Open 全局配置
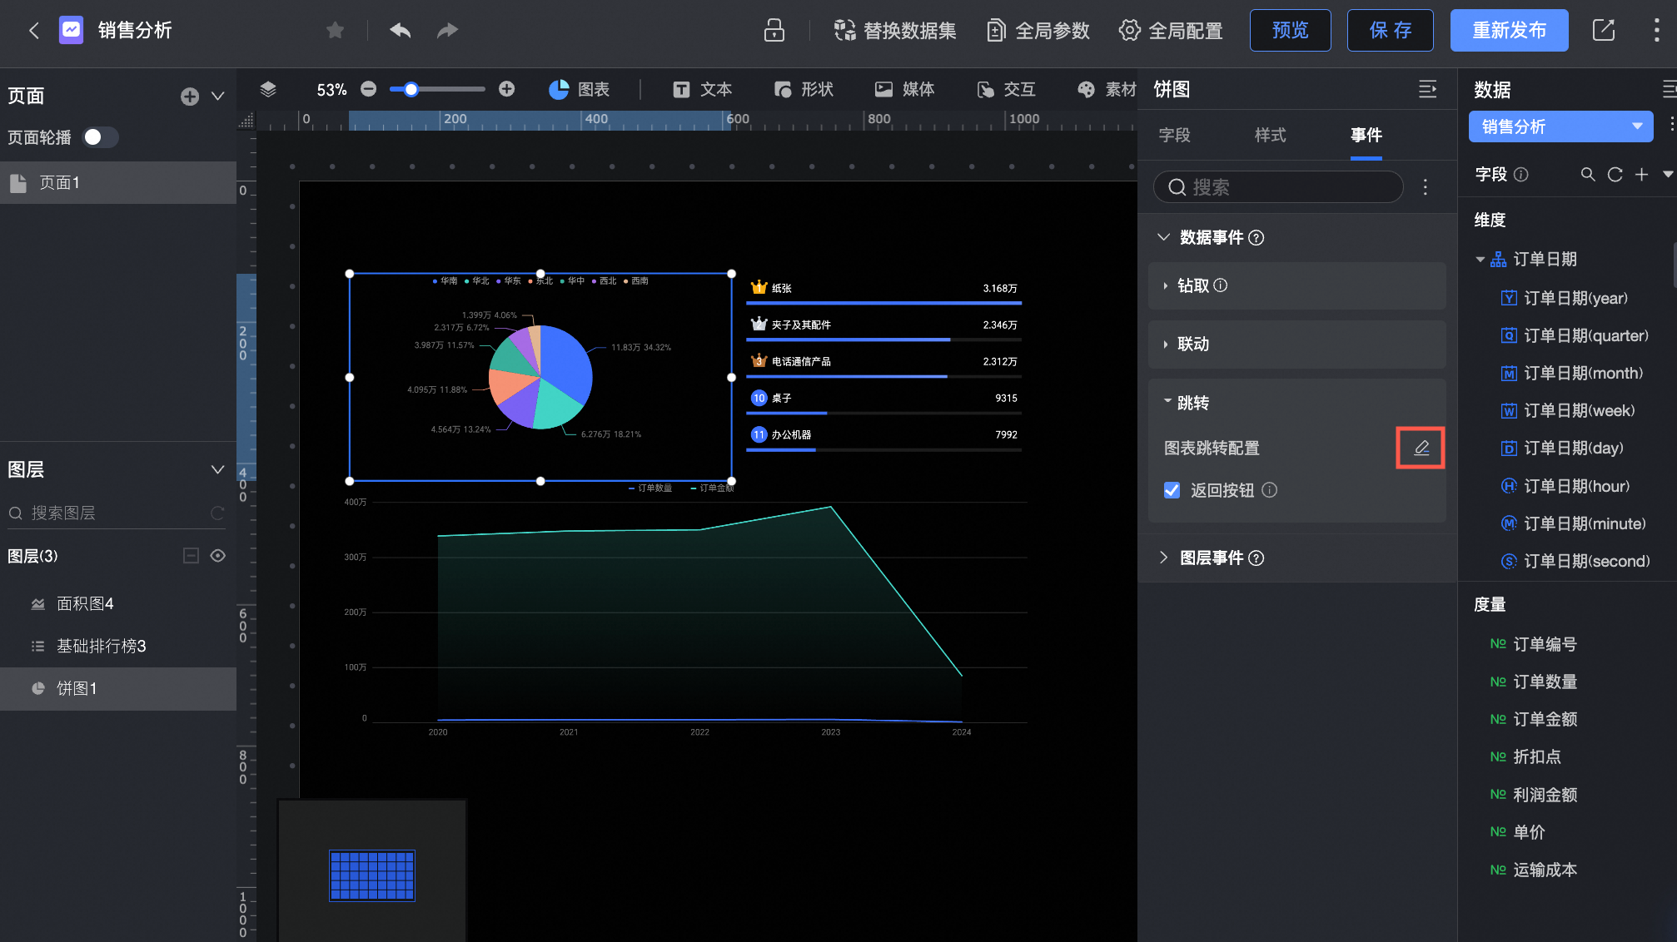 1171,31
